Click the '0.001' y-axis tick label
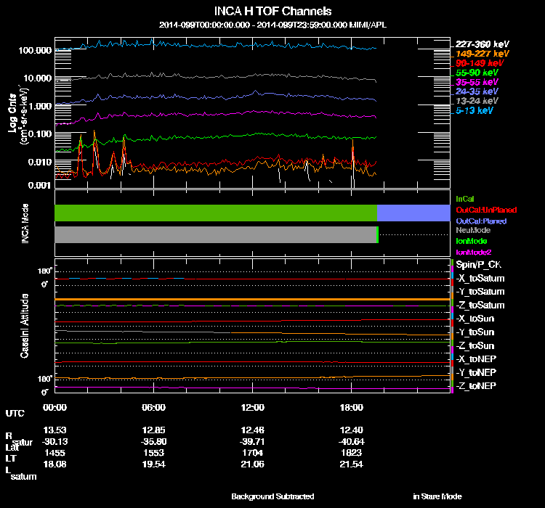 pyautogui.click(x=39, y=186)
